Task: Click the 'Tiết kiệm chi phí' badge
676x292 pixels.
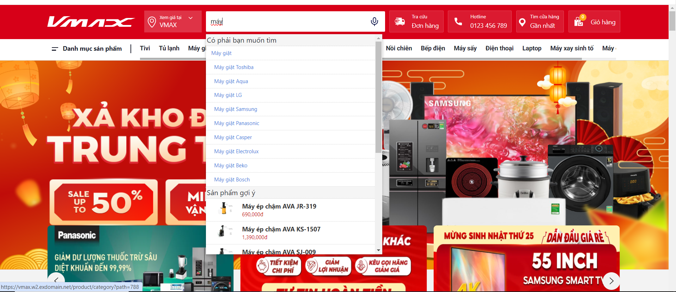Action: pyautogui.click(x=279, y=266)
